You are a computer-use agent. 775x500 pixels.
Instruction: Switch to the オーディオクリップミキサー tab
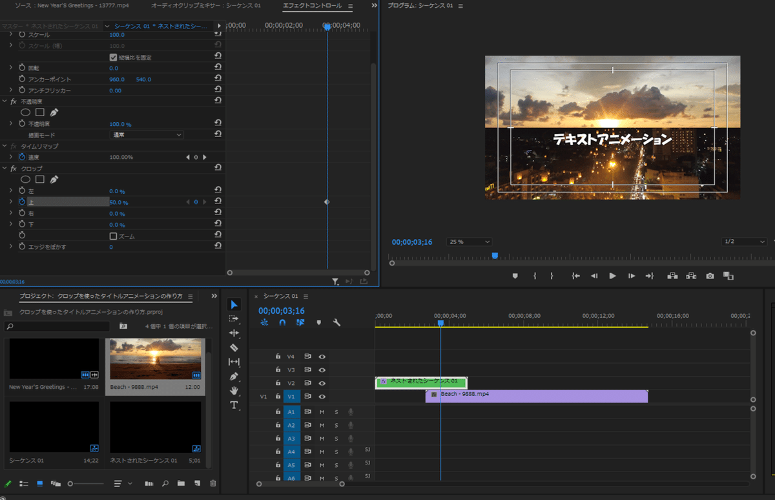click(x=205, y=6)
